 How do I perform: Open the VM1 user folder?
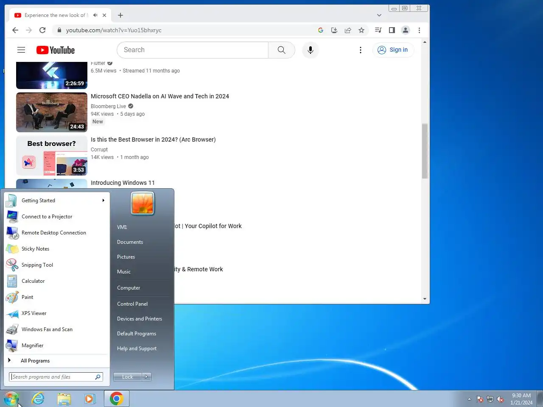tap(122, 227)
